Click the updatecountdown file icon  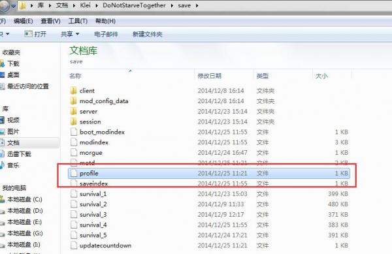pos(74,246)
